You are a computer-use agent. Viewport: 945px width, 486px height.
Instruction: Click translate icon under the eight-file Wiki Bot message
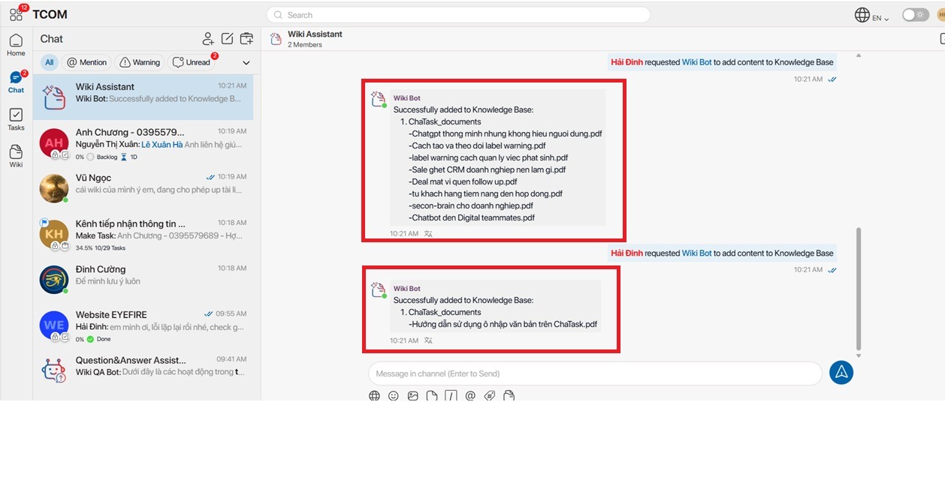coord(428,234)
